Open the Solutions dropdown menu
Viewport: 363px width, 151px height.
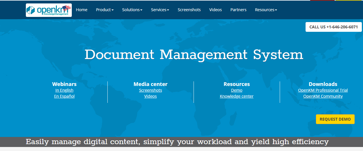[132, 10]
